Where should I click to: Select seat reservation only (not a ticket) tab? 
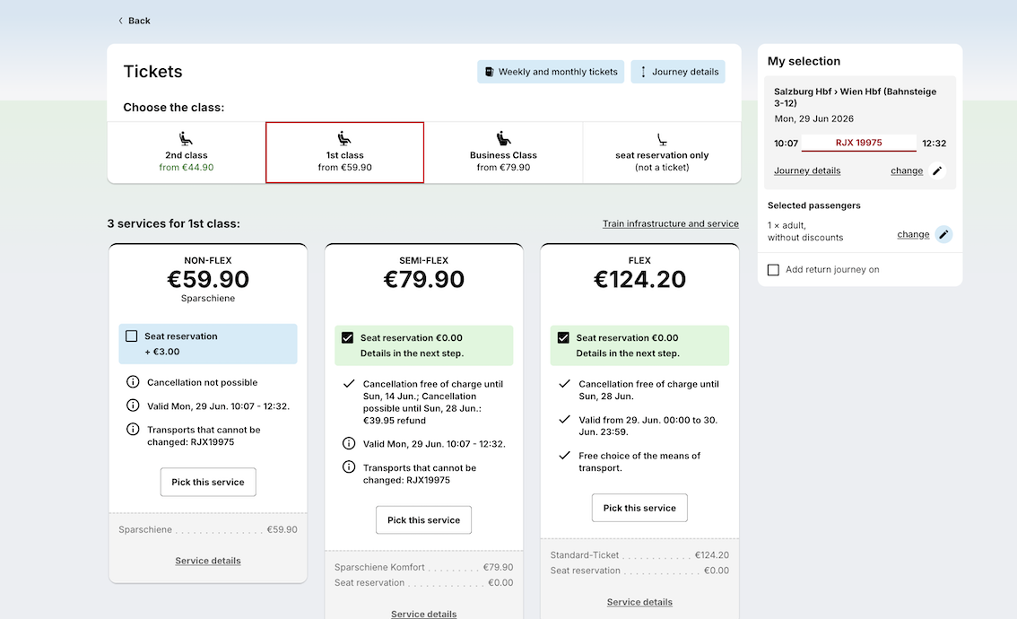coord(662,153)
